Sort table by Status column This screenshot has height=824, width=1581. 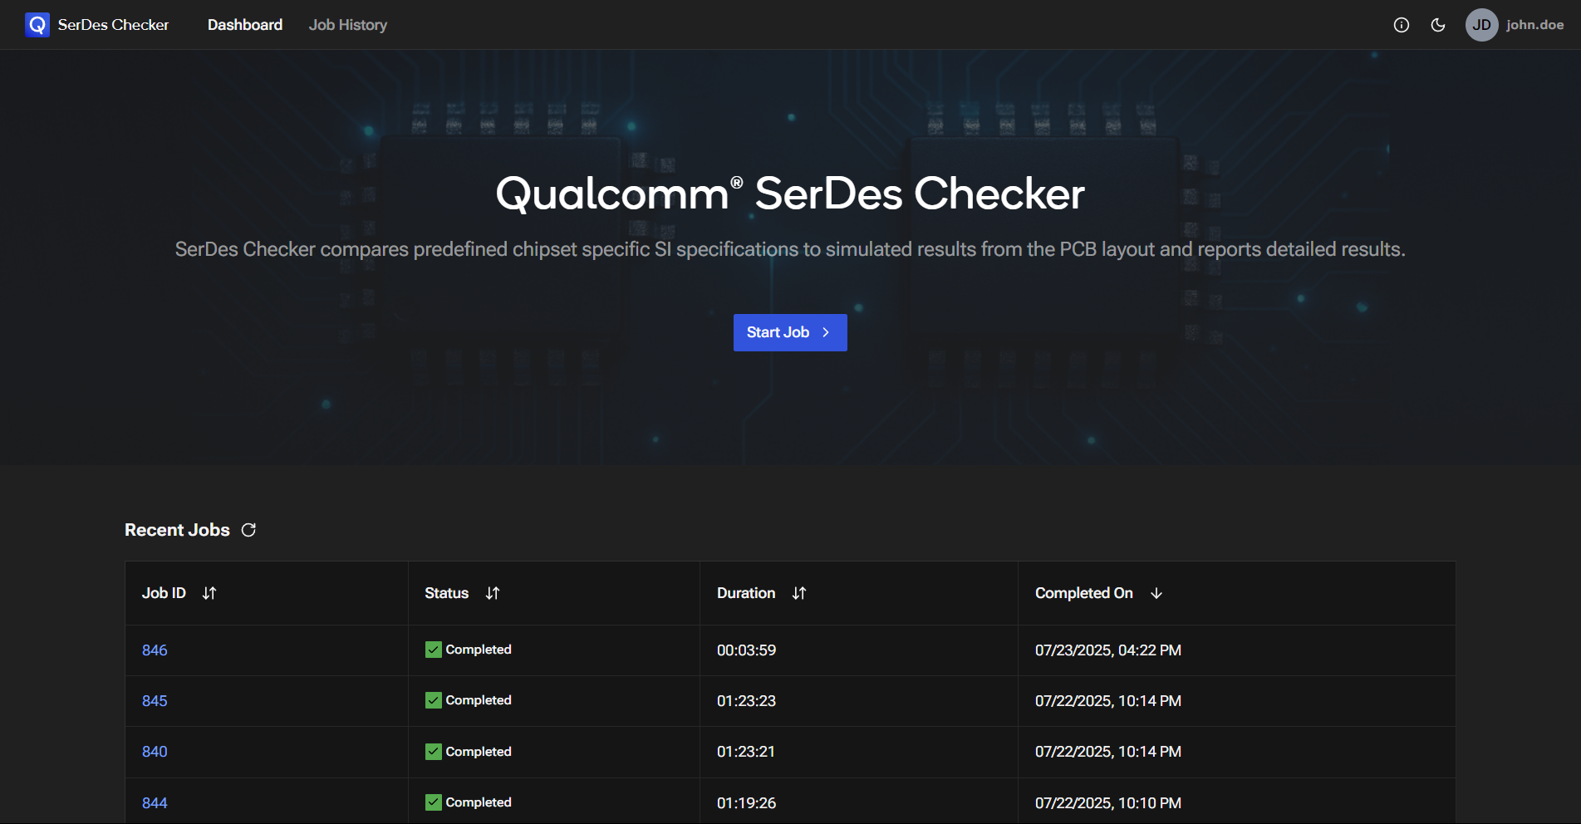click(493, 593)
